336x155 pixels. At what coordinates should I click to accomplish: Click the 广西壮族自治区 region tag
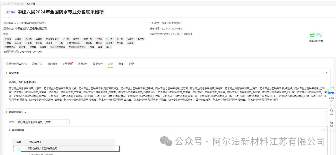pyautogui.click(x=74, y=43)
